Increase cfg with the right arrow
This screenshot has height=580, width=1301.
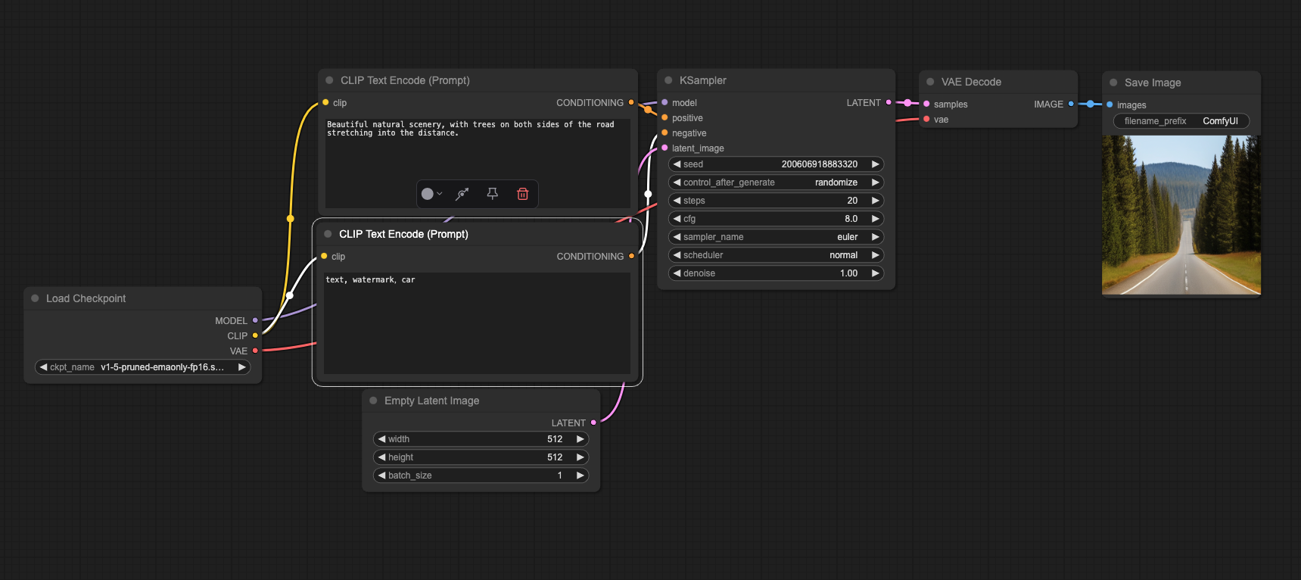click(x=876, y=219)
